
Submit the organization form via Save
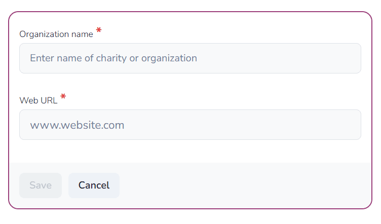coord(41,185)
